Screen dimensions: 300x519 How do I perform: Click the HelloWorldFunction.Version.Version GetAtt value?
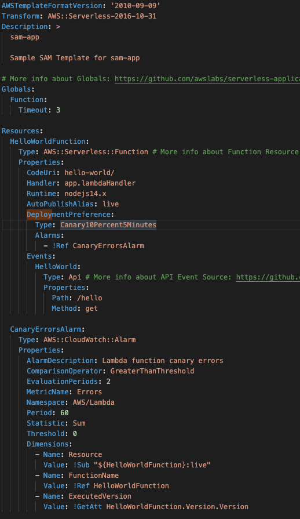[177, 507]
